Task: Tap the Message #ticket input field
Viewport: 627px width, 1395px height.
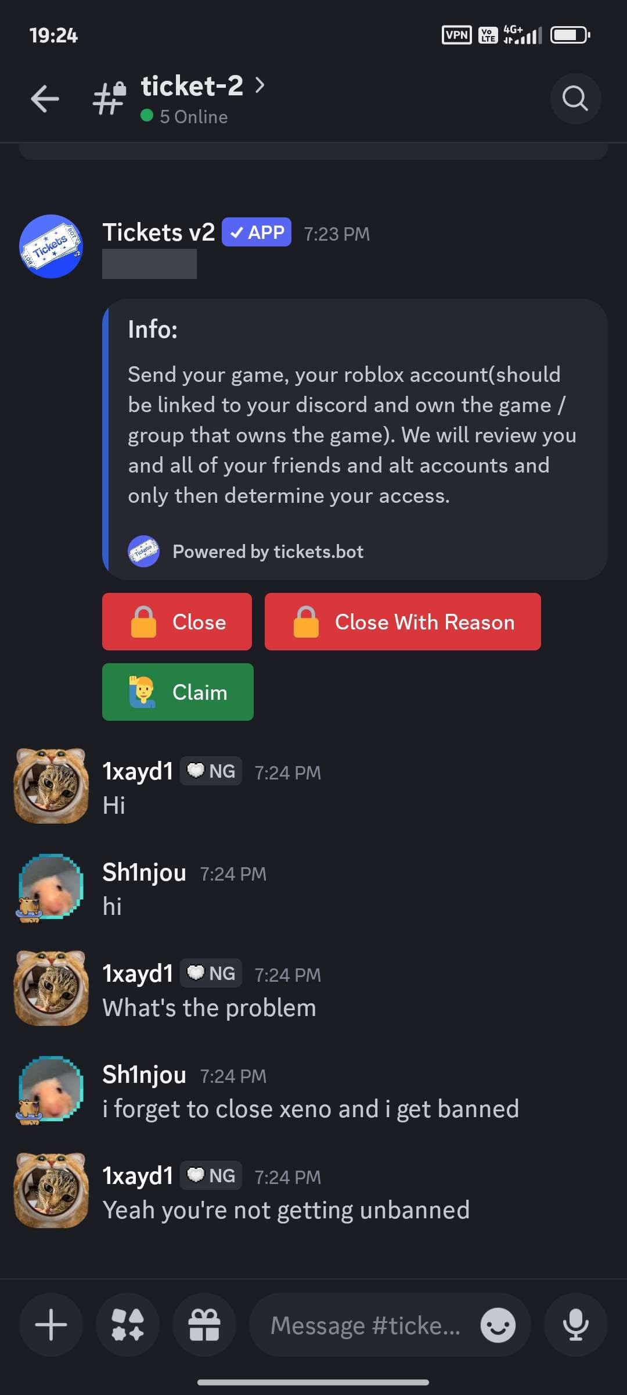Action: 366,1325
